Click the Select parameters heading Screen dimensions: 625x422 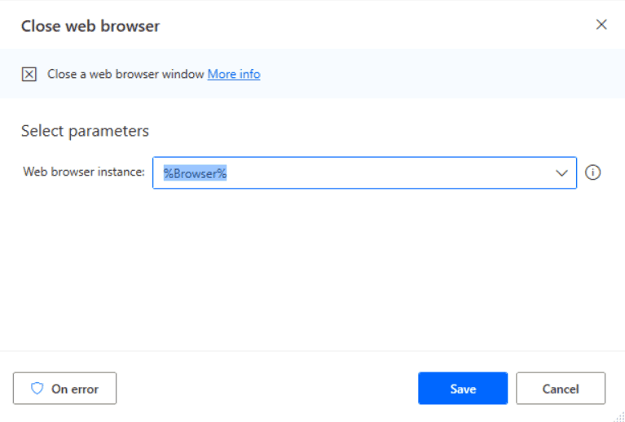(85, 131)
